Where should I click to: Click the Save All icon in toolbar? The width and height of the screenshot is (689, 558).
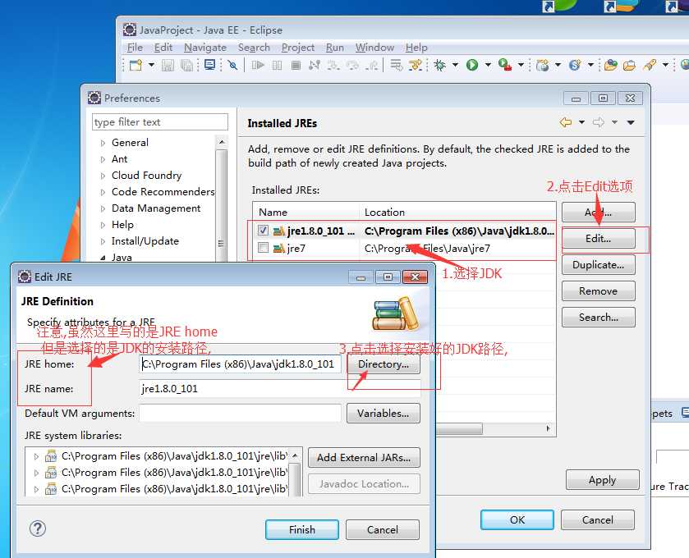186,66
